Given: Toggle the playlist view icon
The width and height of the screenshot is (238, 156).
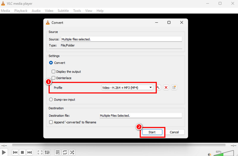Looking at the screenshot, I should (x=58, y=152).
